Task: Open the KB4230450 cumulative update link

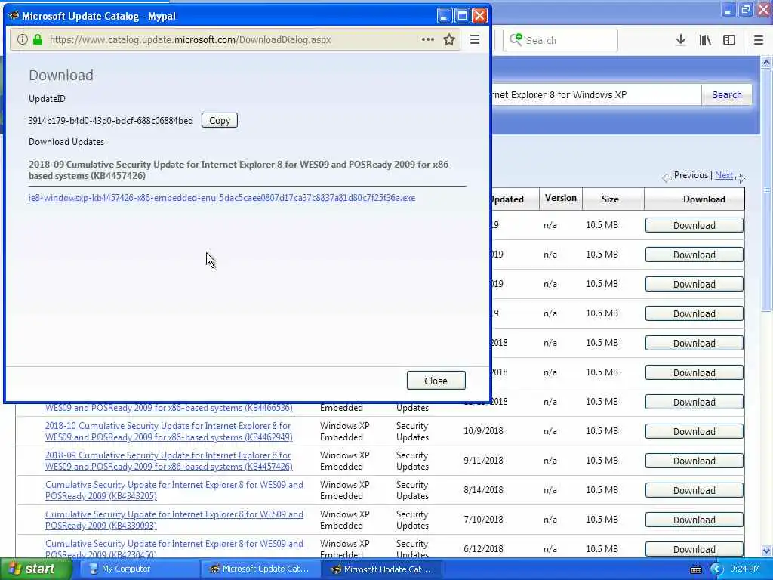Action: tap(174, 549)
